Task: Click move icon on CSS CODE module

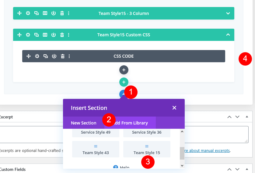Action: [29, 56]
